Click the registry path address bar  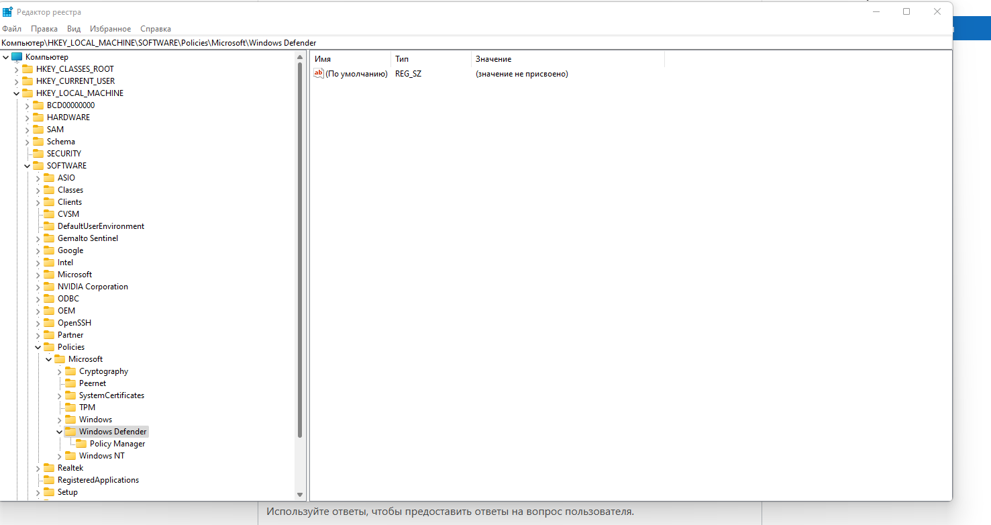click(476, 43)
